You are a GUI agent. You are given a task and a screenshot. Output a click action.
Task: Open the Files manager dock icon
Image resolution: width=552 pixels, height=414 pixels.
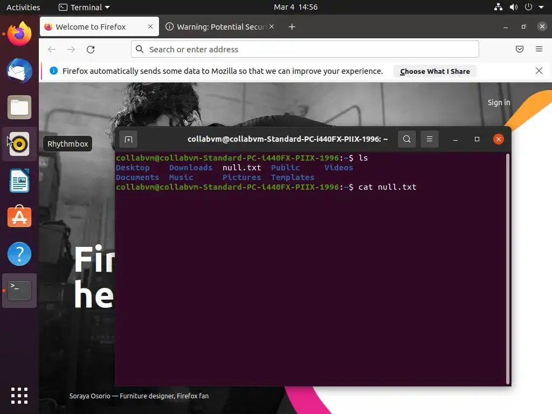(x=19, y=107)
